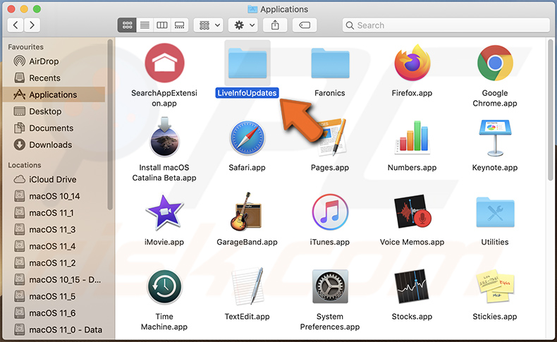Open Desktop in sidebar
Image resolution: width=557 pixels, height=342 pixels.
pyautogui.click(x=54, y=111)
